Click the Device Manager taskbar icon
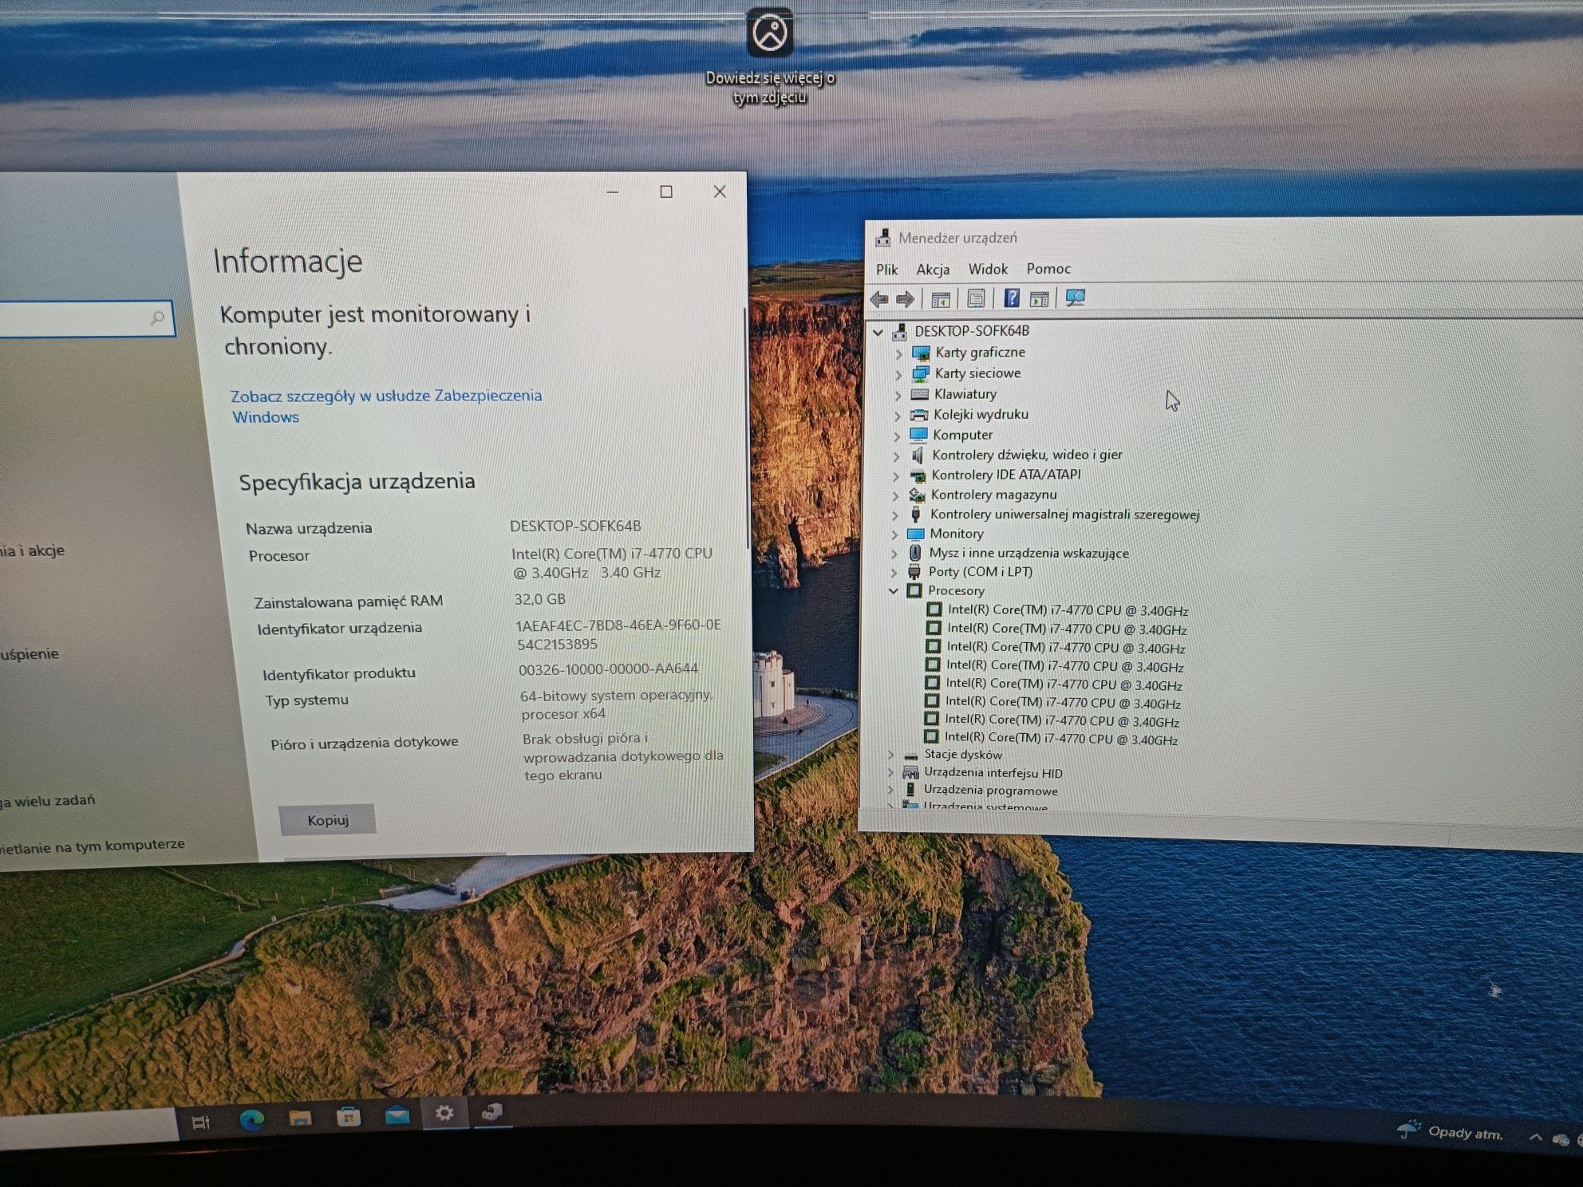This screenshot has height=1187, width=1583. pyautogui.click(x=492, y=1111)
